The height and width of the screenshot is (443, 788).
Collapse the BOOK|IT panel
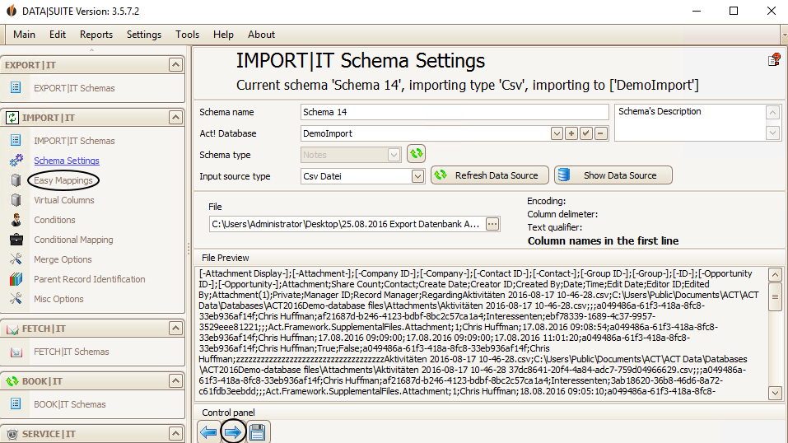[175, 381]
